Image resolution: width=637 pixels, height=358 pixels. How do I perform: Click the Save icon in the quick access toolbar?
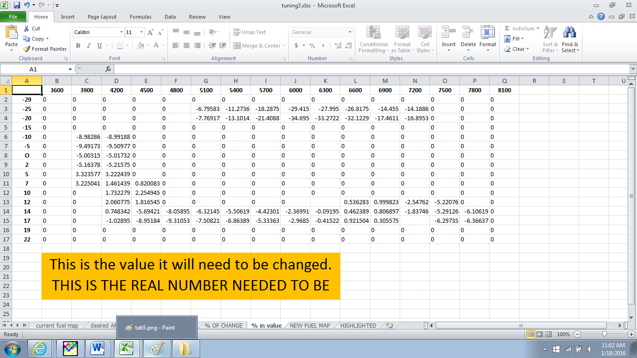[17, 6]
